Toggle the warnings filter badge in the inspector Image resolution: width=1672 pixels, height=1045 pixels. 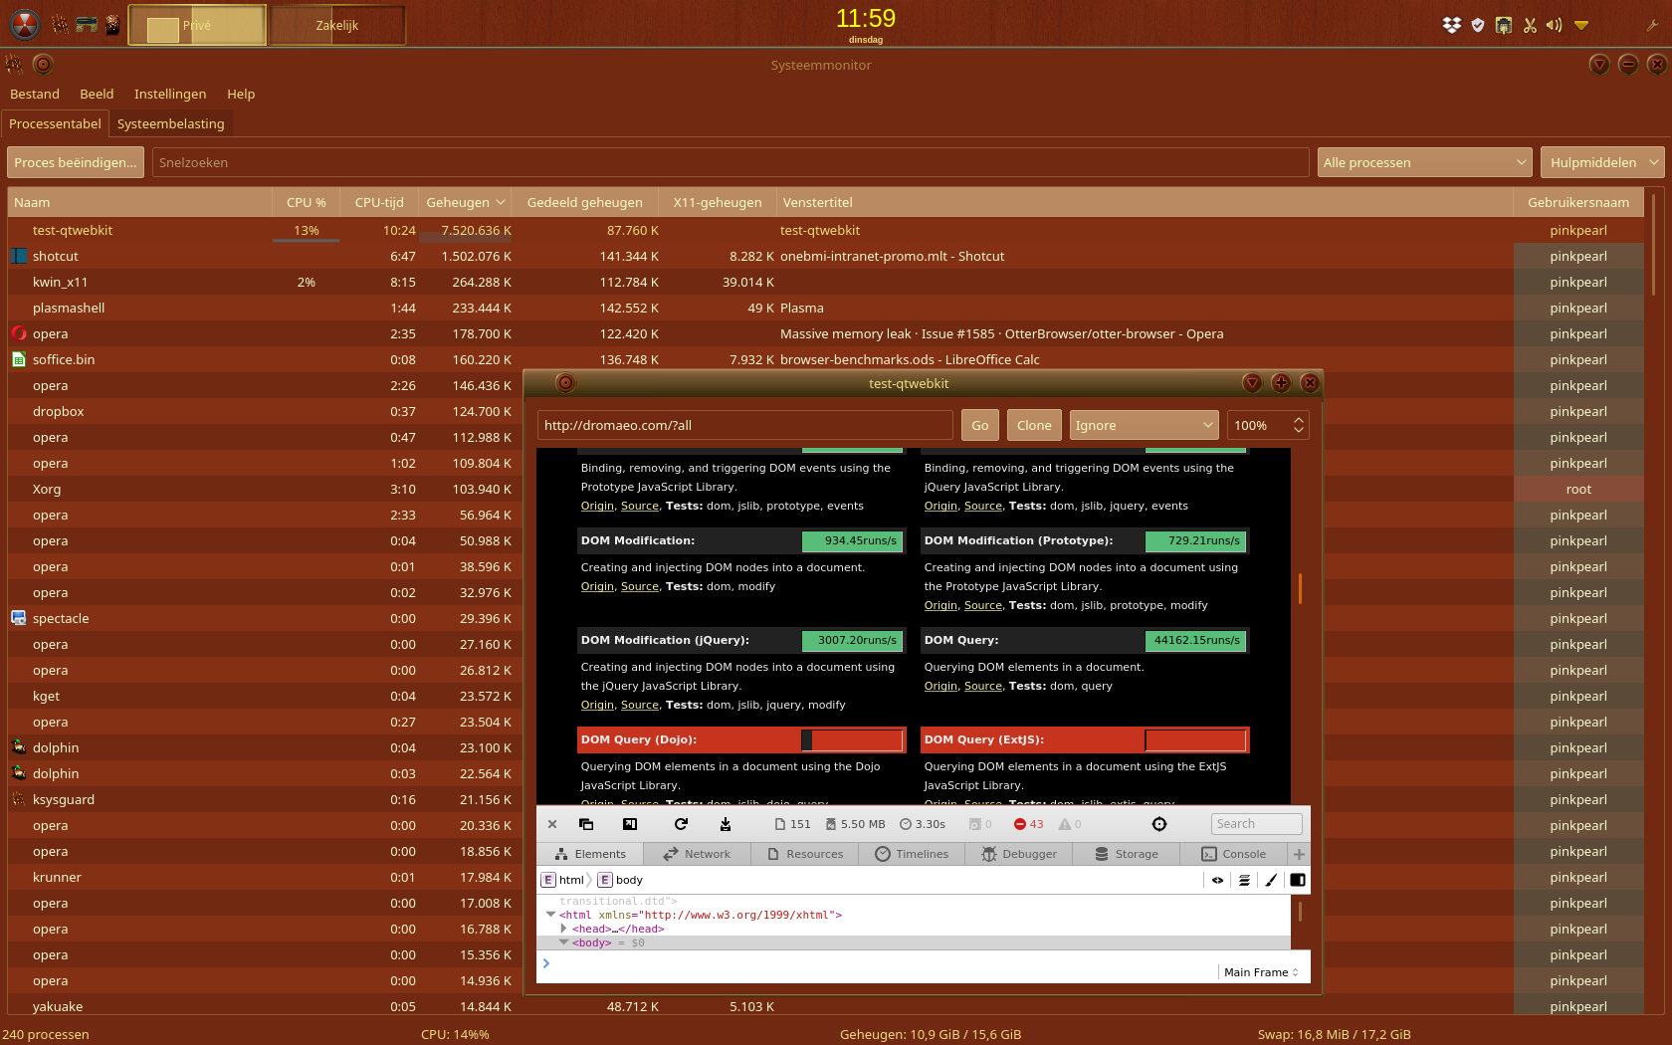tap(1069, 824)
